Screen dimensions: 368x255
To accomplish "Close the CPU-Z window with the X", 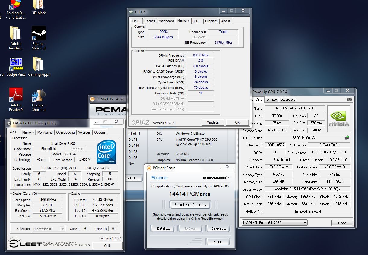I will click(243, 11).
